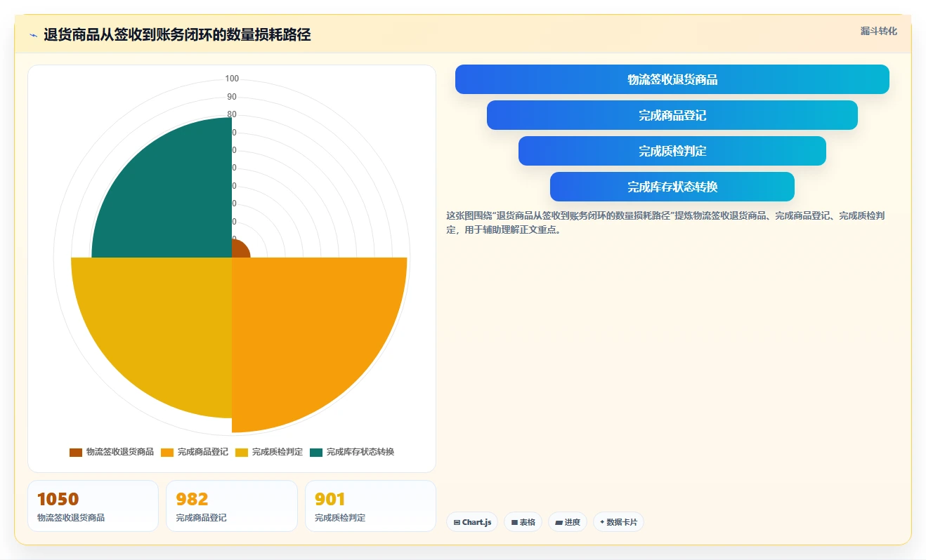Toggle the 完成商品登记 legend swatch
This screenshot has width=926, height=560.
click(x=167, y=452)
